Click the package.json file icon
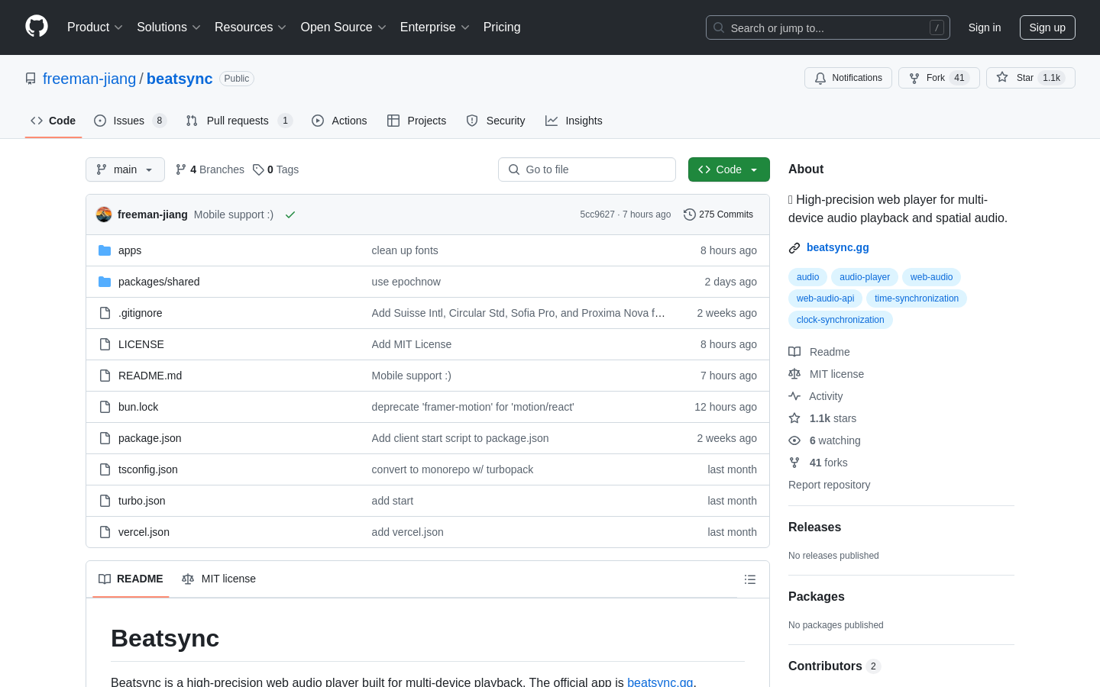1100x687 pixels. [x=105, y=438]
